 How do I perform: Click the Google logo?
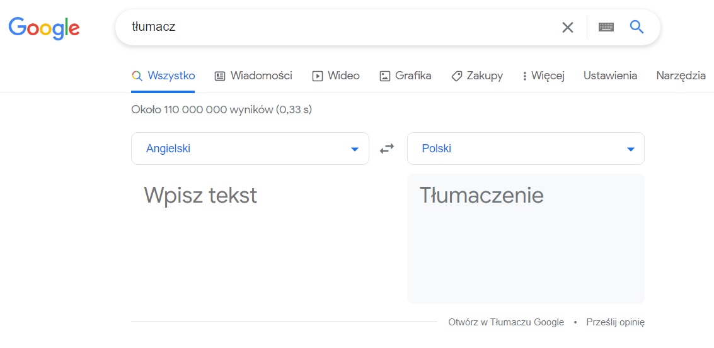pos(44,28)
